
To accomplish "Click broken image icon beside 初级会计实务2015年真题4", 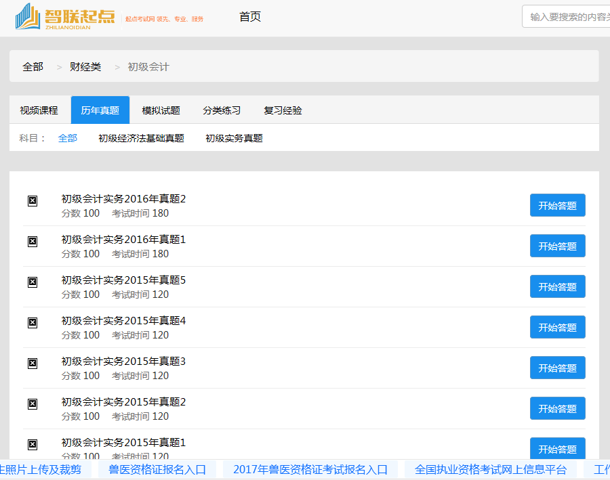I will [x=33, y=322].
